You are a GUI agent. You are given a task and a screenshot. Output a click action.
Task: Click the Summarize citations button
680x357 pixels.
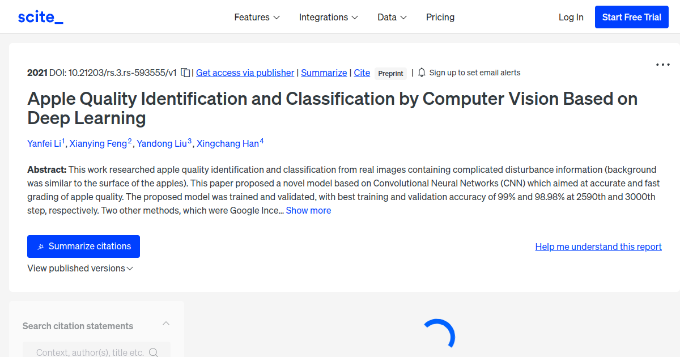[83, 246]
